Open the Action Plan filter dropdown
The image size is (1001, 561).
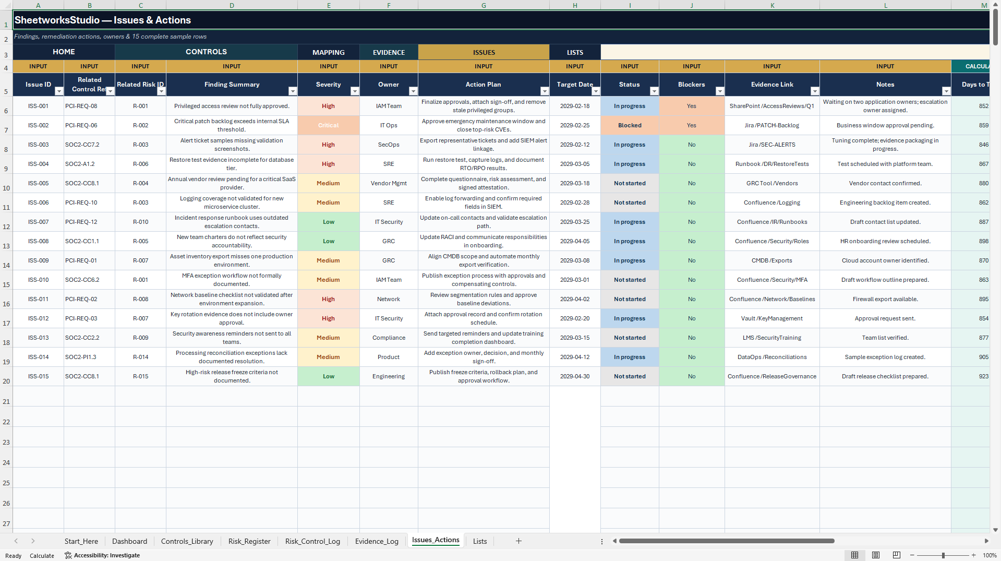pyautogui.click(x=545, y=91)
